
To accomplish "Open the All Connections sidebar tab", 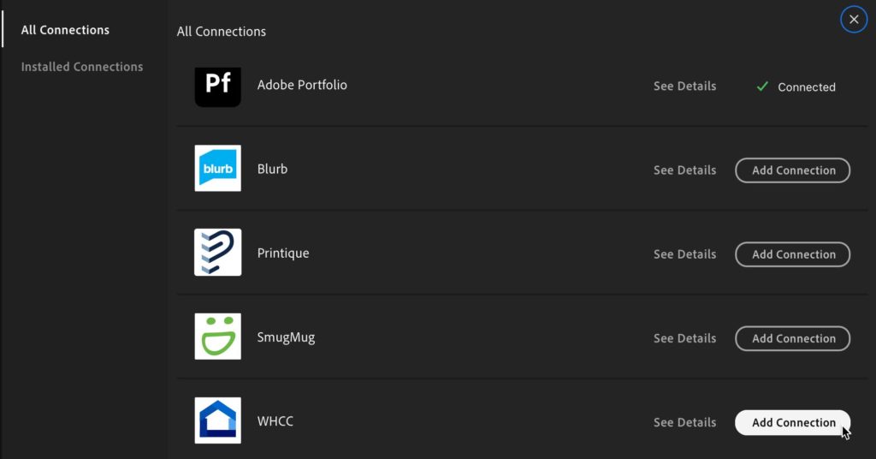I will (x=65, y=30).
